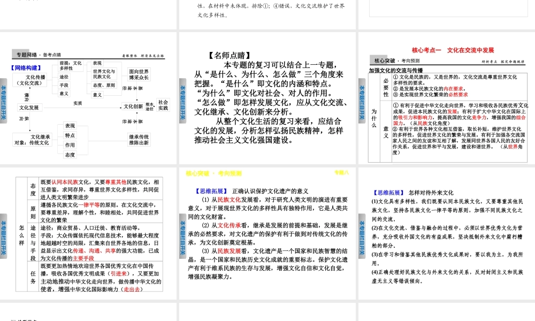Click the 社会实践 box in the diagram
The height and width of the screenshot is (321, 535).
click(x=163, y=105)
